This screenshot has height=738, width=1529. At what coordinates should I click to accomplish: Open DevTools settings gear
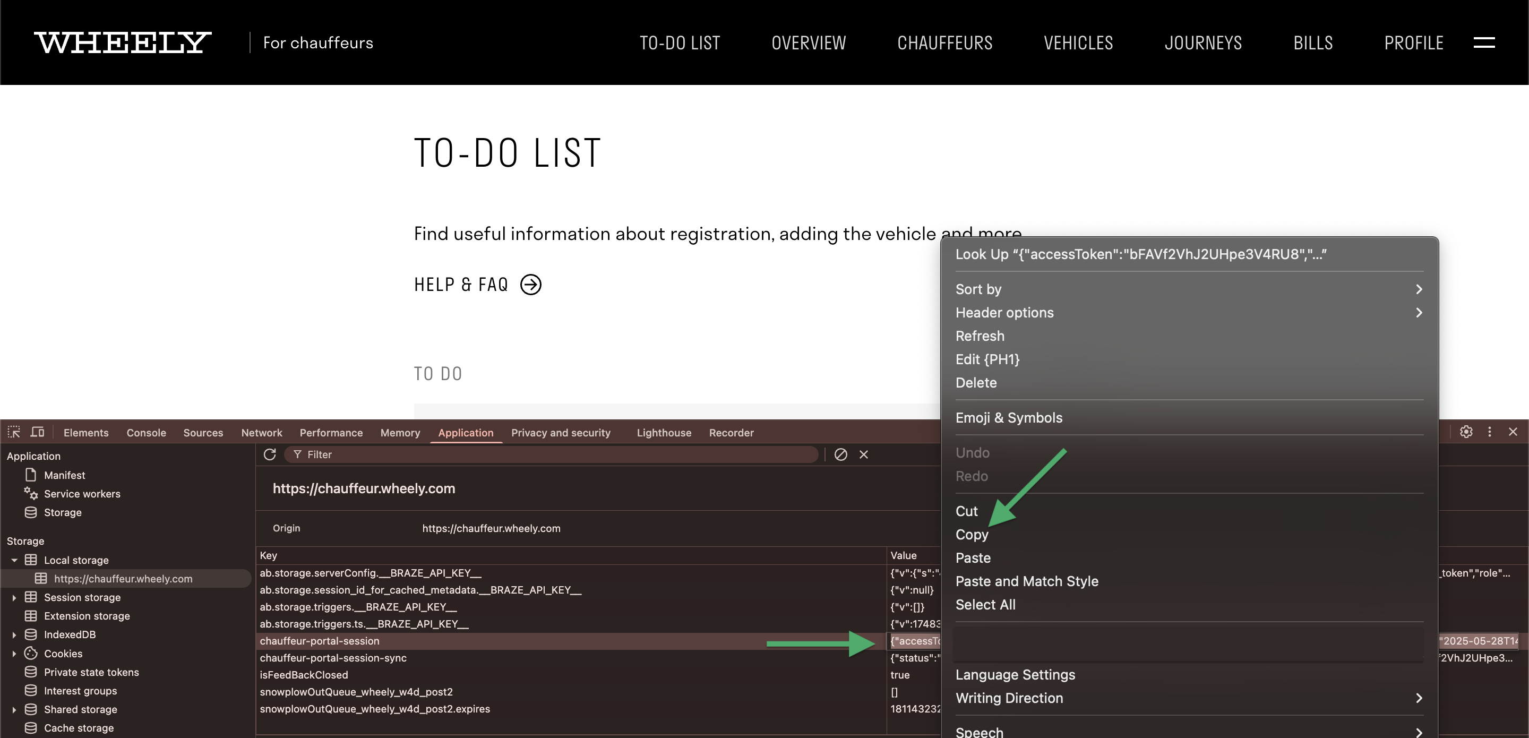point(1466,432)
